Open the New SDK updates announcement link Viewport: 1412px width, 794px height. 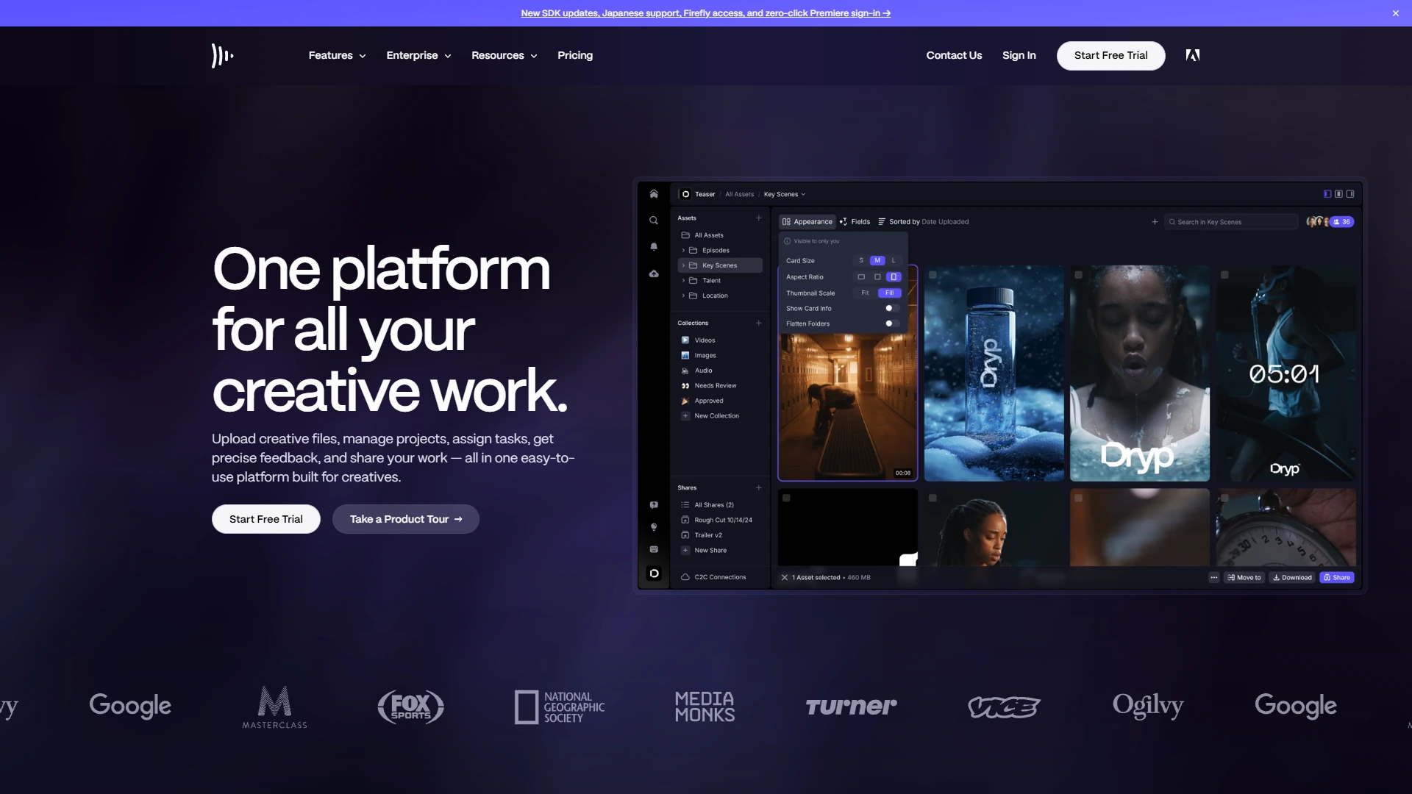click(x=705, y=13)
